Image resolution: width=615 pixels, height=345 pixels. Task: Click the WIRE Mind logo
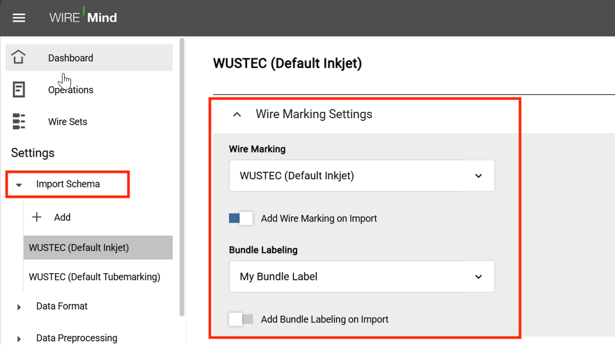tap(83, 17)
